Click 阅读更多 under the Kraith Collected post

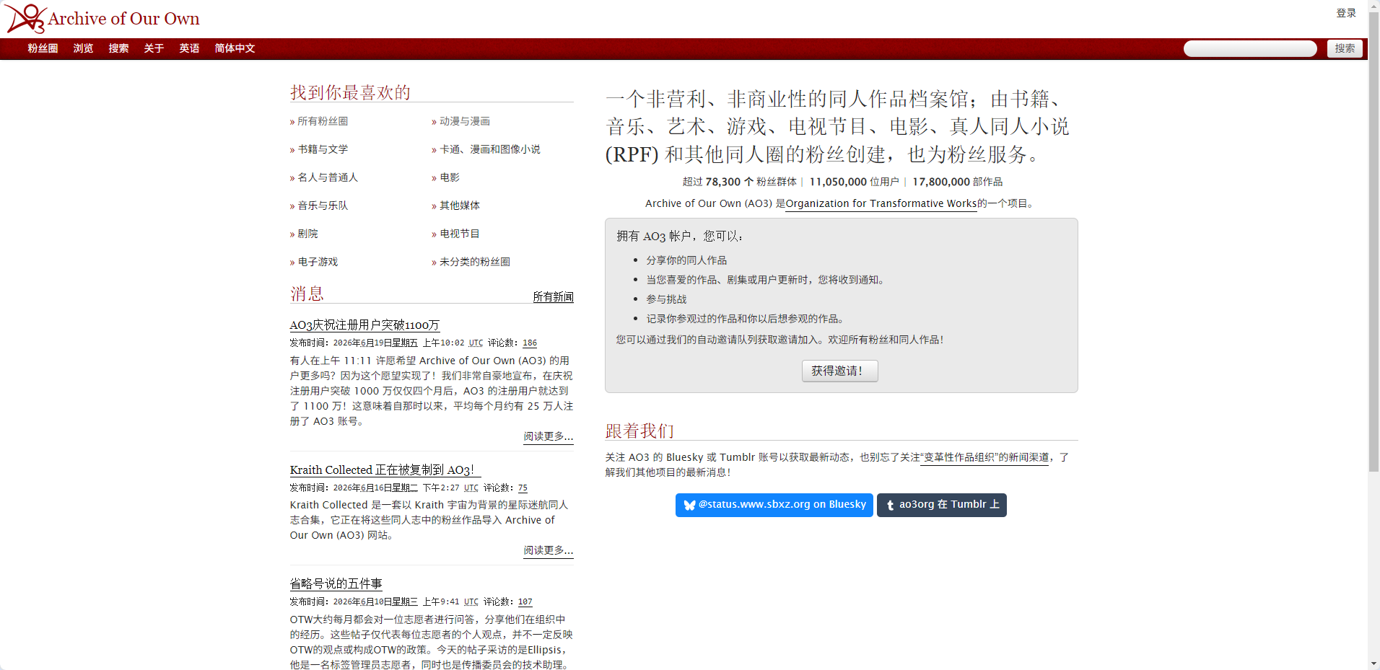(x=549, y=550)
